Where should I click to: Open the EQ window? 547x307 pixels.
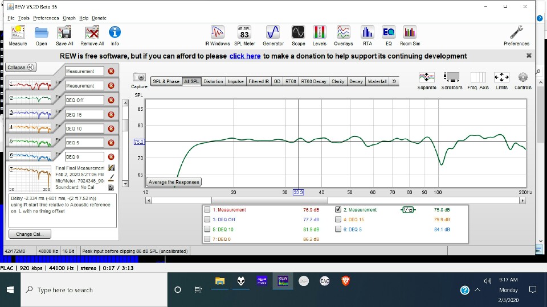tap(389, 34)
